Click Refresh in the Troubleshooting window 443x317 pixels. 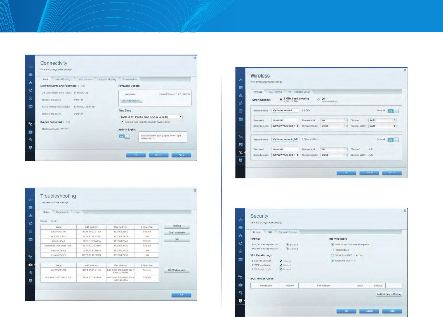pos(177,226)
